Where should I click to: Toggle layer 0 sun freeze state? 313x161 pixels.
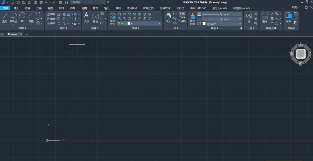[122, 23]
